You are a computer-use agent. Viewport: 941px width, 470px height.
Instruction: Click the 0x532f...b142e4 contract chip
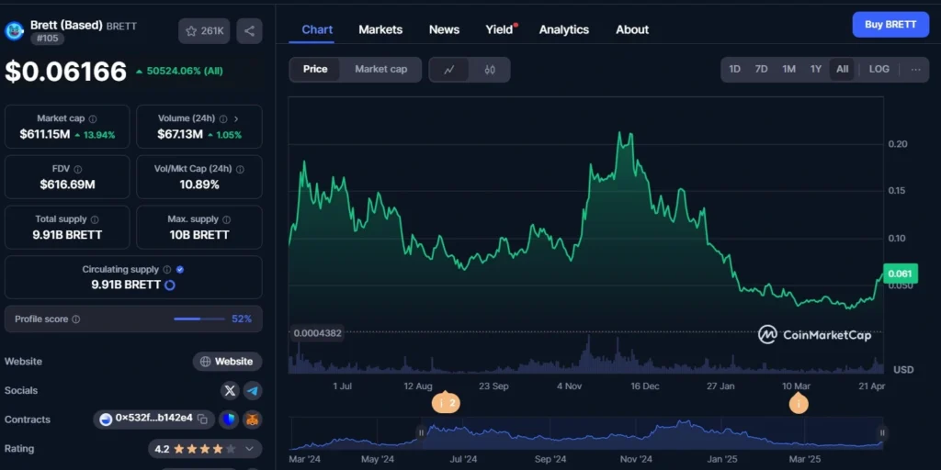pyautogui.click(x=153, y=419)
